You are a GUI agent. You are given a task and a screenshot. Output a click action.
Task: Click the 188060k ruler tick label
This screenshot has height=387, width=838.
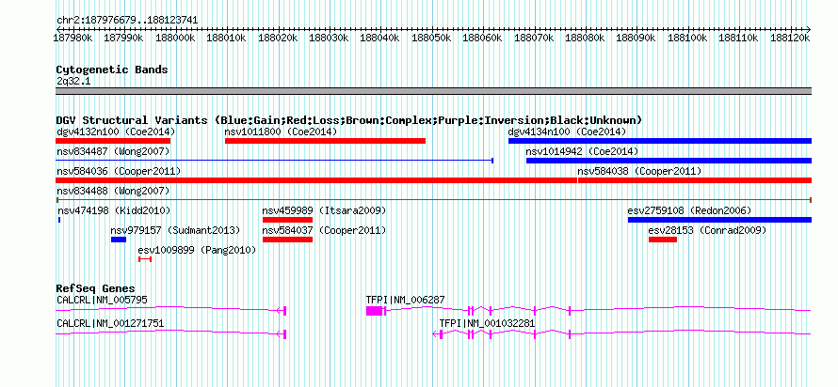click(483, 39)
